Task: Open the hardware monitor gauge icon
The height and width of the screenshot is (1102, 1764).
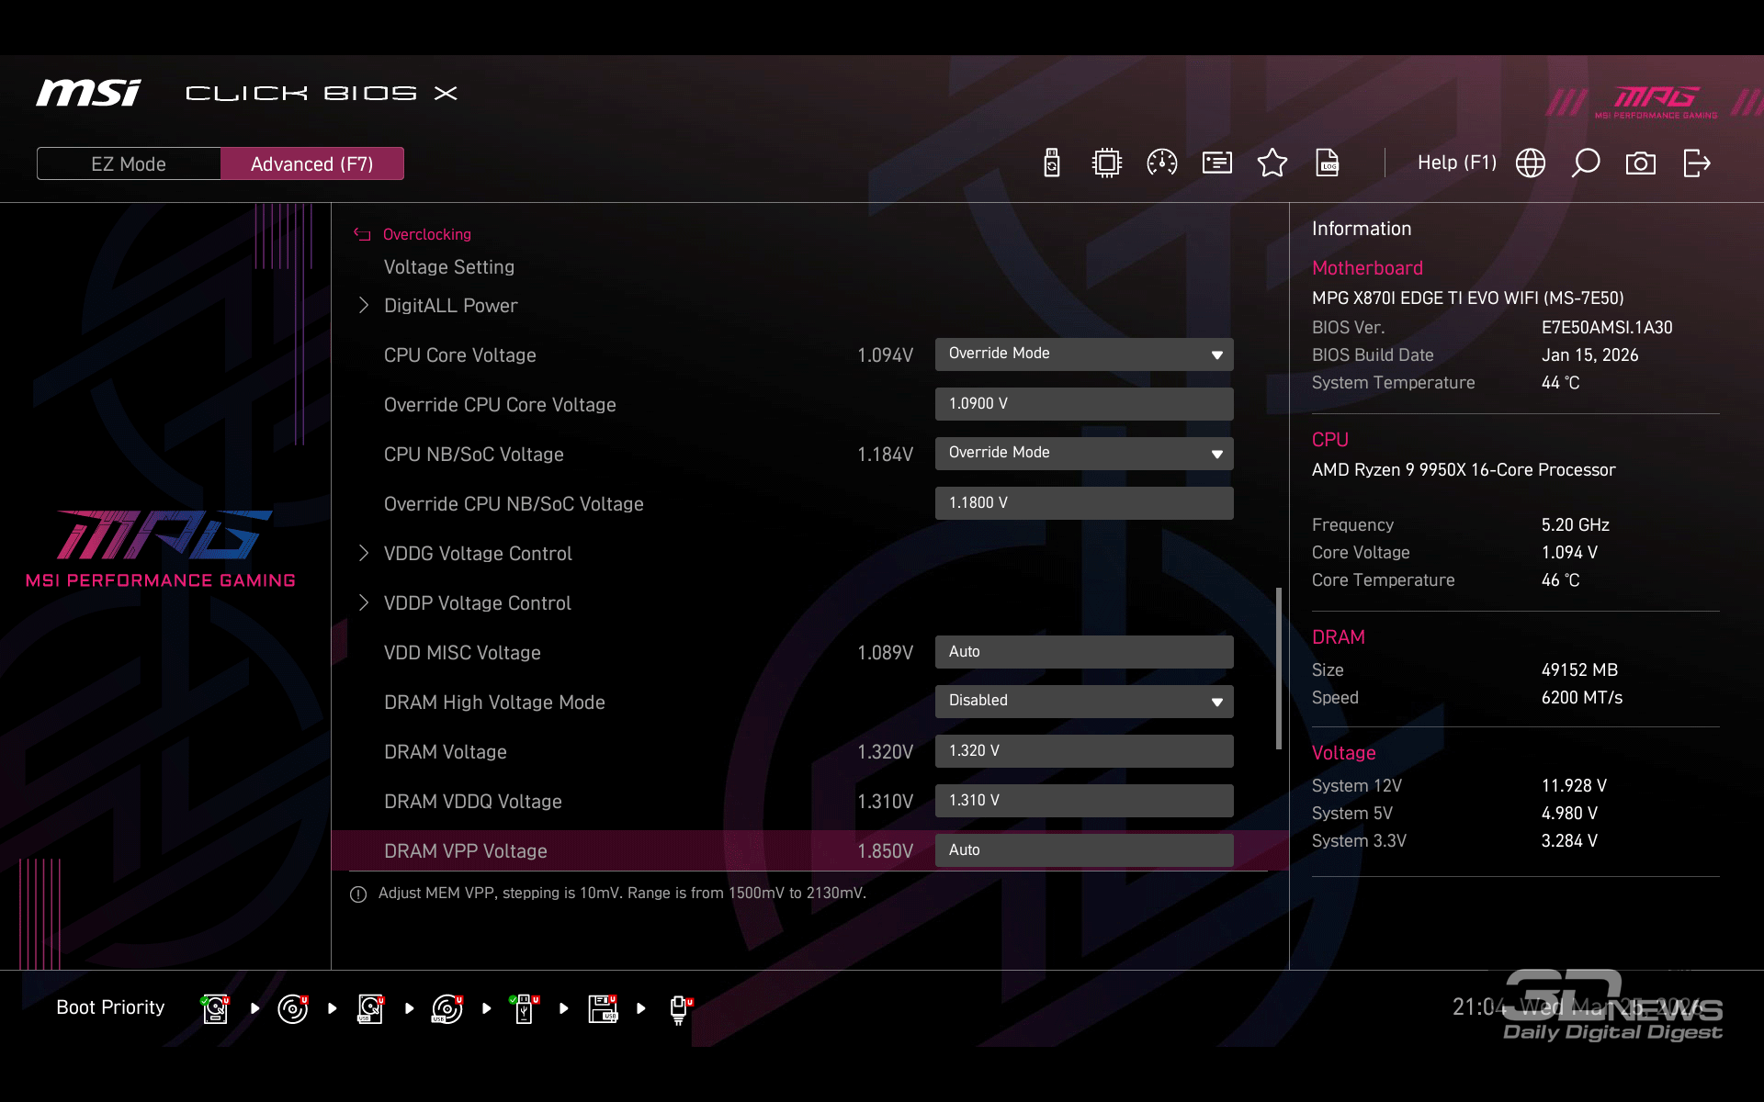Action: pos(1162,163)
